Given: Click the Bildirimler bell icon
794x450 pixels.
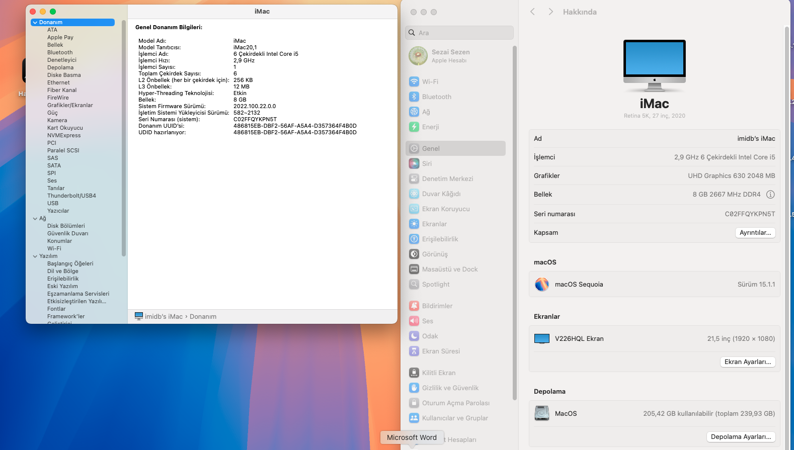Looking at the screenshot, I should pos(414,306).
